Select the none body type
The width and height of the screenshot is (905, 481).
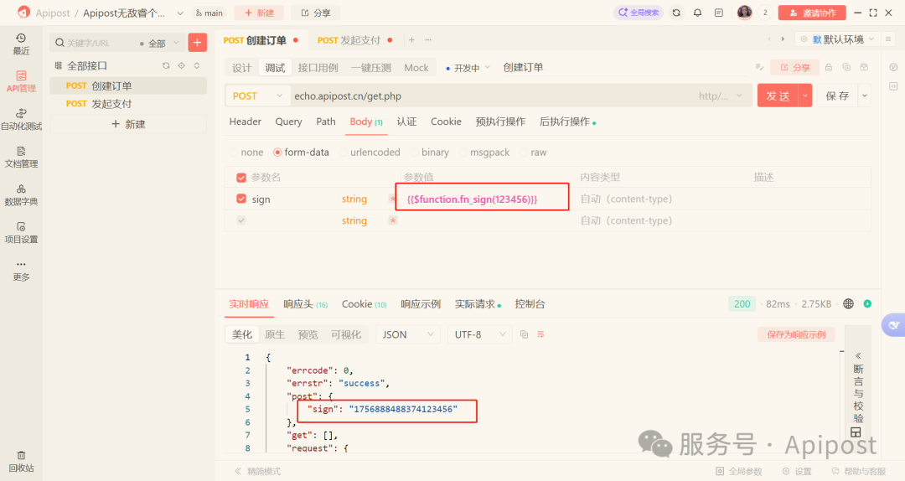(246, 153)
